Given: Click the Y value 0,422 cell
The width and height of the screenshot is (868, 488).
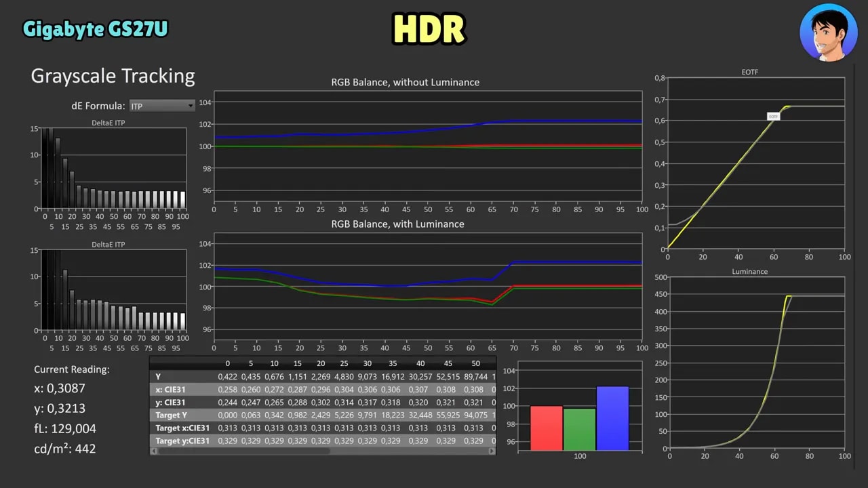Looking at the screenshot, I should coord(227,377).
